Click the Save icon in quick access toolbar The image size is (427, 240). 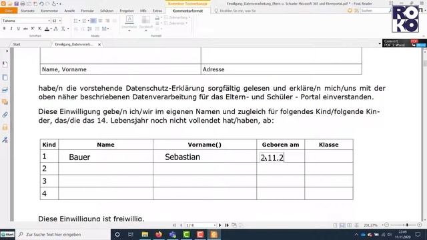click(16, 4)
